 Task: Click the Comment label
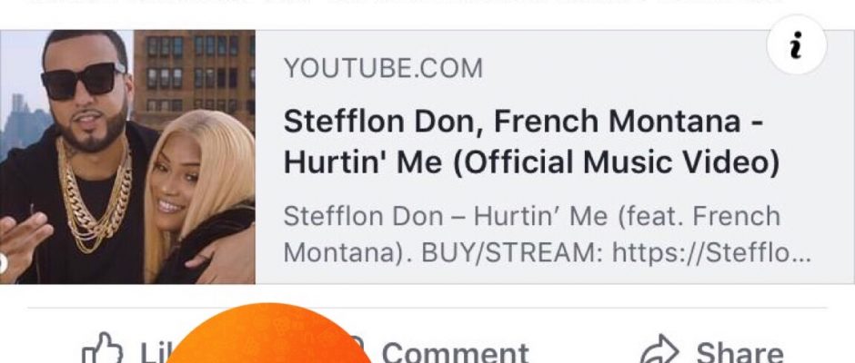click(455, 352)
